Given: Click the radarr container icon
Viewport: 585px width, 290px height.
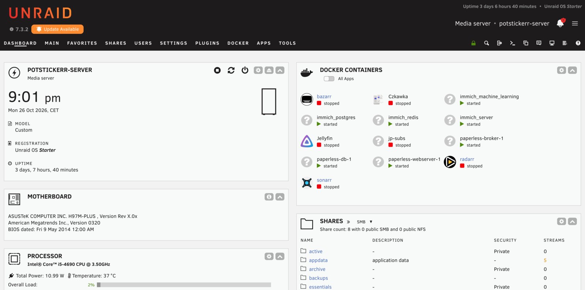Looking at the screenshot, I should [x=450, y=162].
